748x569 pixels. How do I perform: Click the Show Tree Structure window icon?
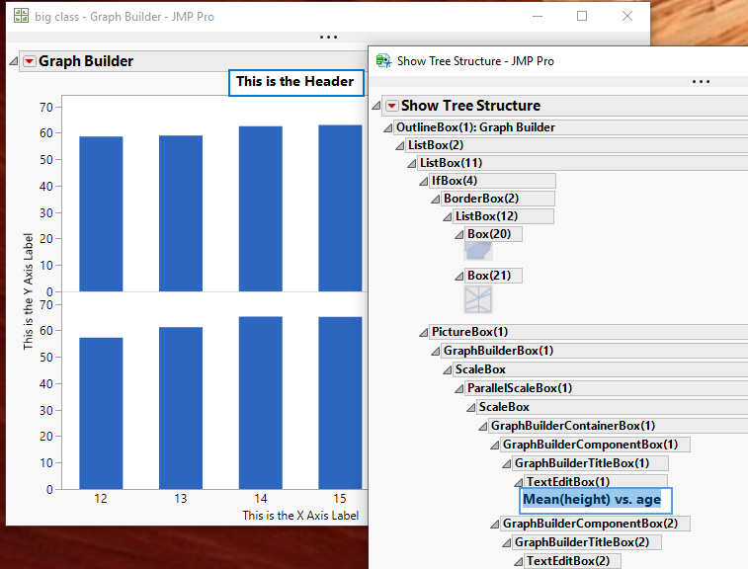click(383, 61)
